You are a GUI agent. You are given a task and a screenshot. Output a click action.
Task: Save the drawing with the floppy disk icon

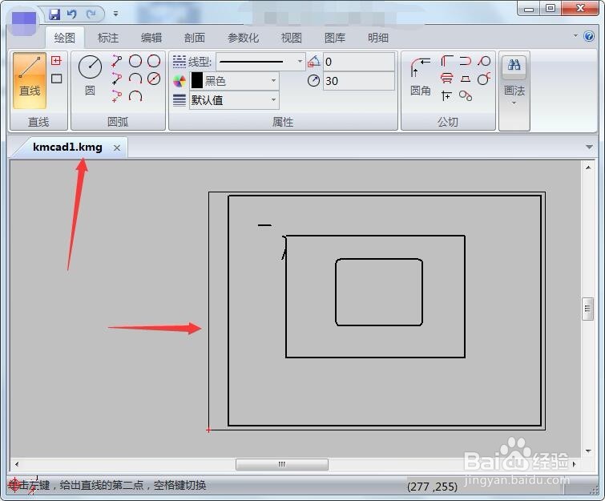point(54,14)
